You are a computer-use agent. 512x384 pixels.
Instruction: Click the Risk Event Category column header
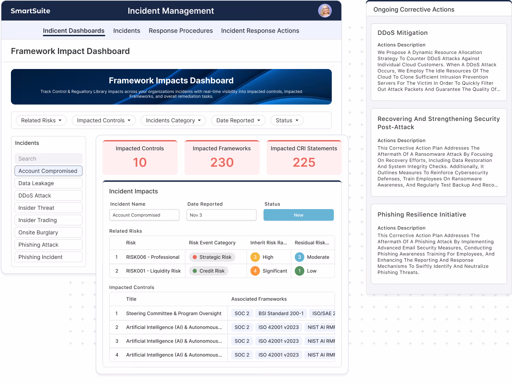pos(212,243)
